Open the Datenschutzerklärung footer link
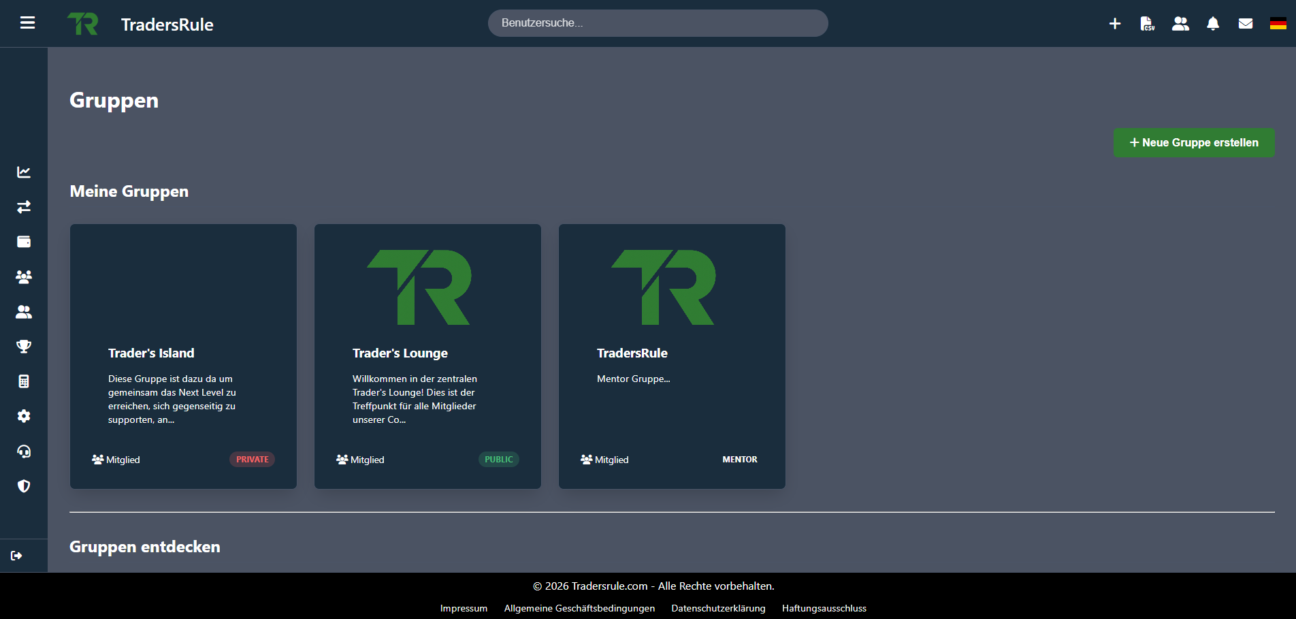This screenshot has height=619, width=1296. 718,608
